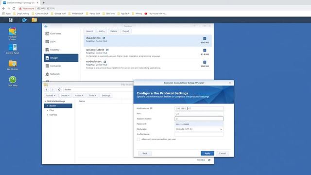Collapse the DiskStationMega tree node
The width and height of the screenshot is (311, 175).
tap(45, 101)
